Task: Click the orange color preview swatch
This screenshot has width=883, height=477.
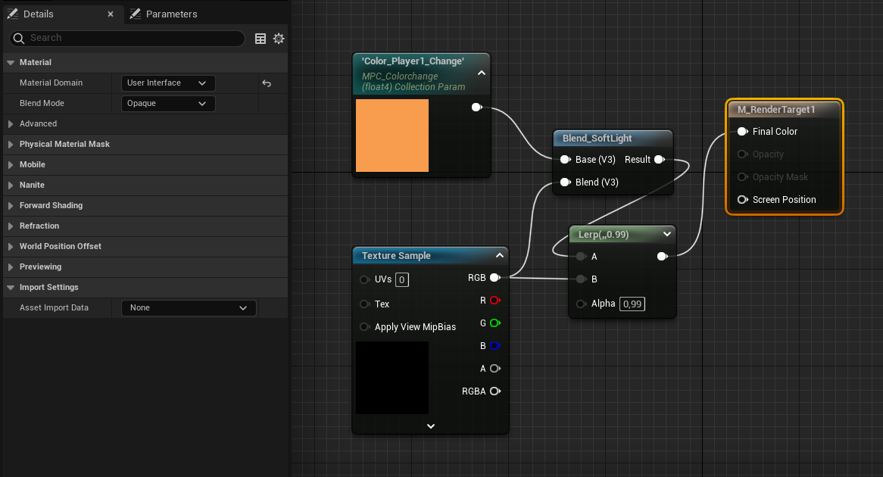Action: coord(392,136)
